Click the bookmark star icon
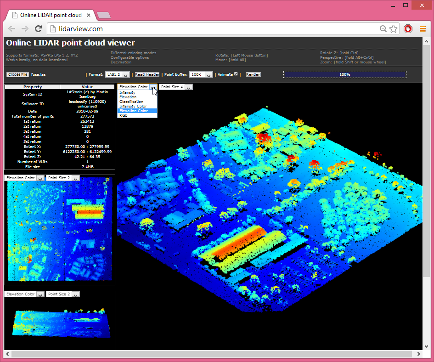Viewport: 434px width, 362px height. (394, 29)
